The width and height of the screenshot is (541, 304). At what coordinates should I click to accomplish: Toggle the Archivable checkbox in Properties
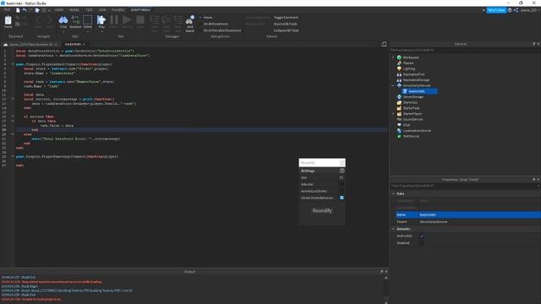tap(422, 236)
